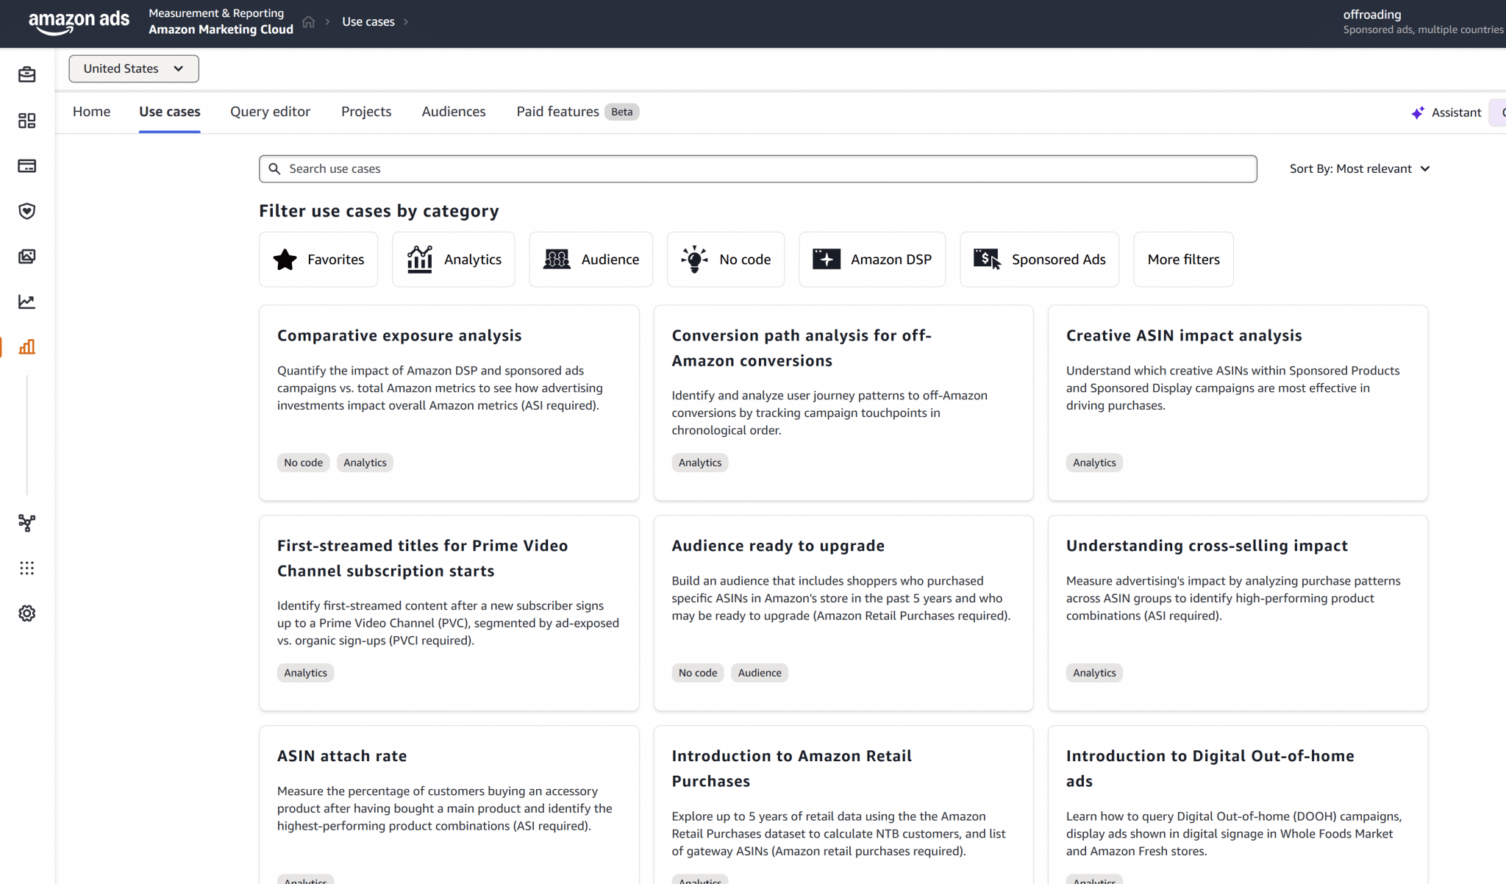Click Analytics tag on First-streamed titles card

(x=305, y=673)
